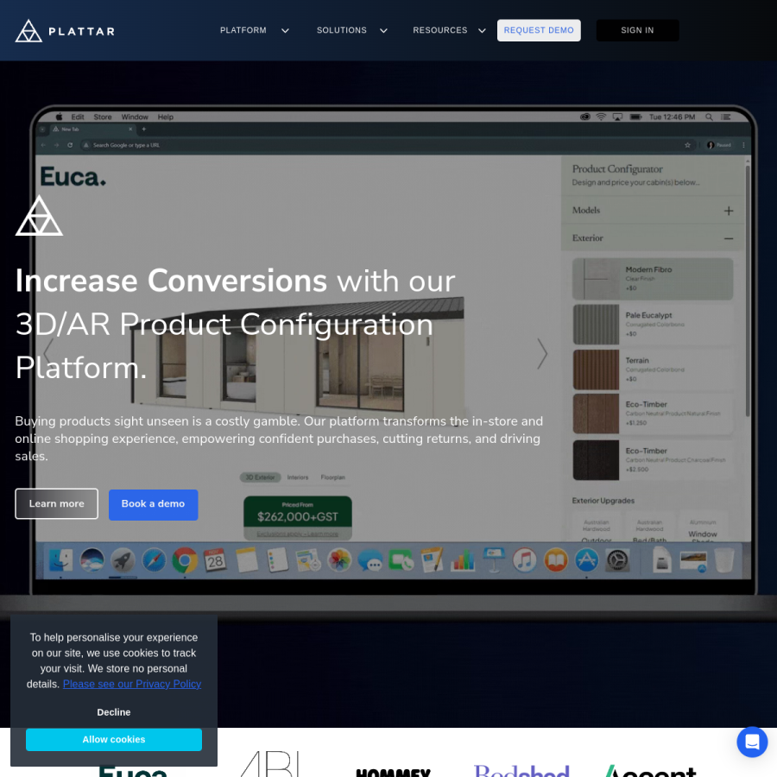Open the Privacy Policy link
The height and width of the screenshot is (777, 777).
[132, 684]
